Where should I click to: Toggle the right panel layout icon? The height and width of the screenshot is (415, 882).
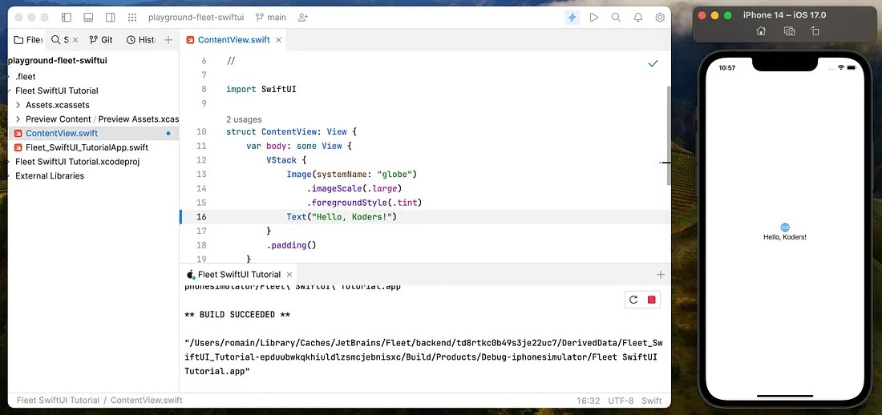(x=111, y=18)
